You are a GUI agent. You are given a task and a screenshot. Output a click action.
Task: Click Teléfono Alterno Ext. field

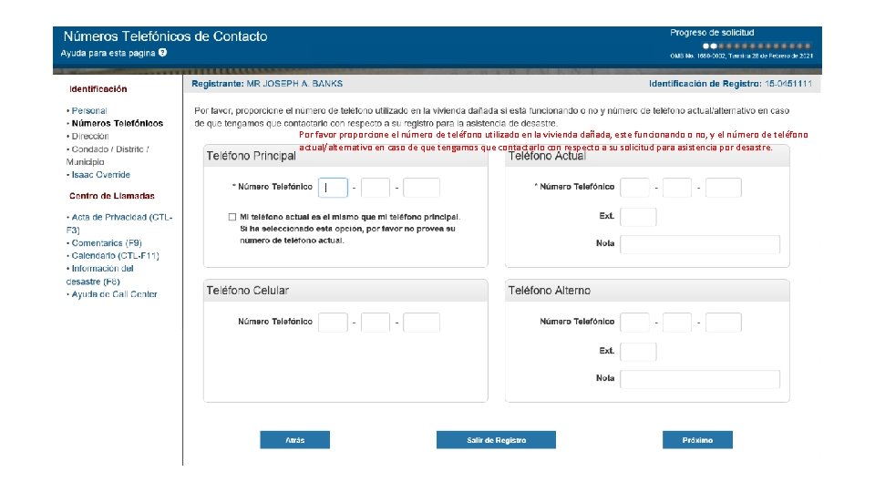point(638,352)
